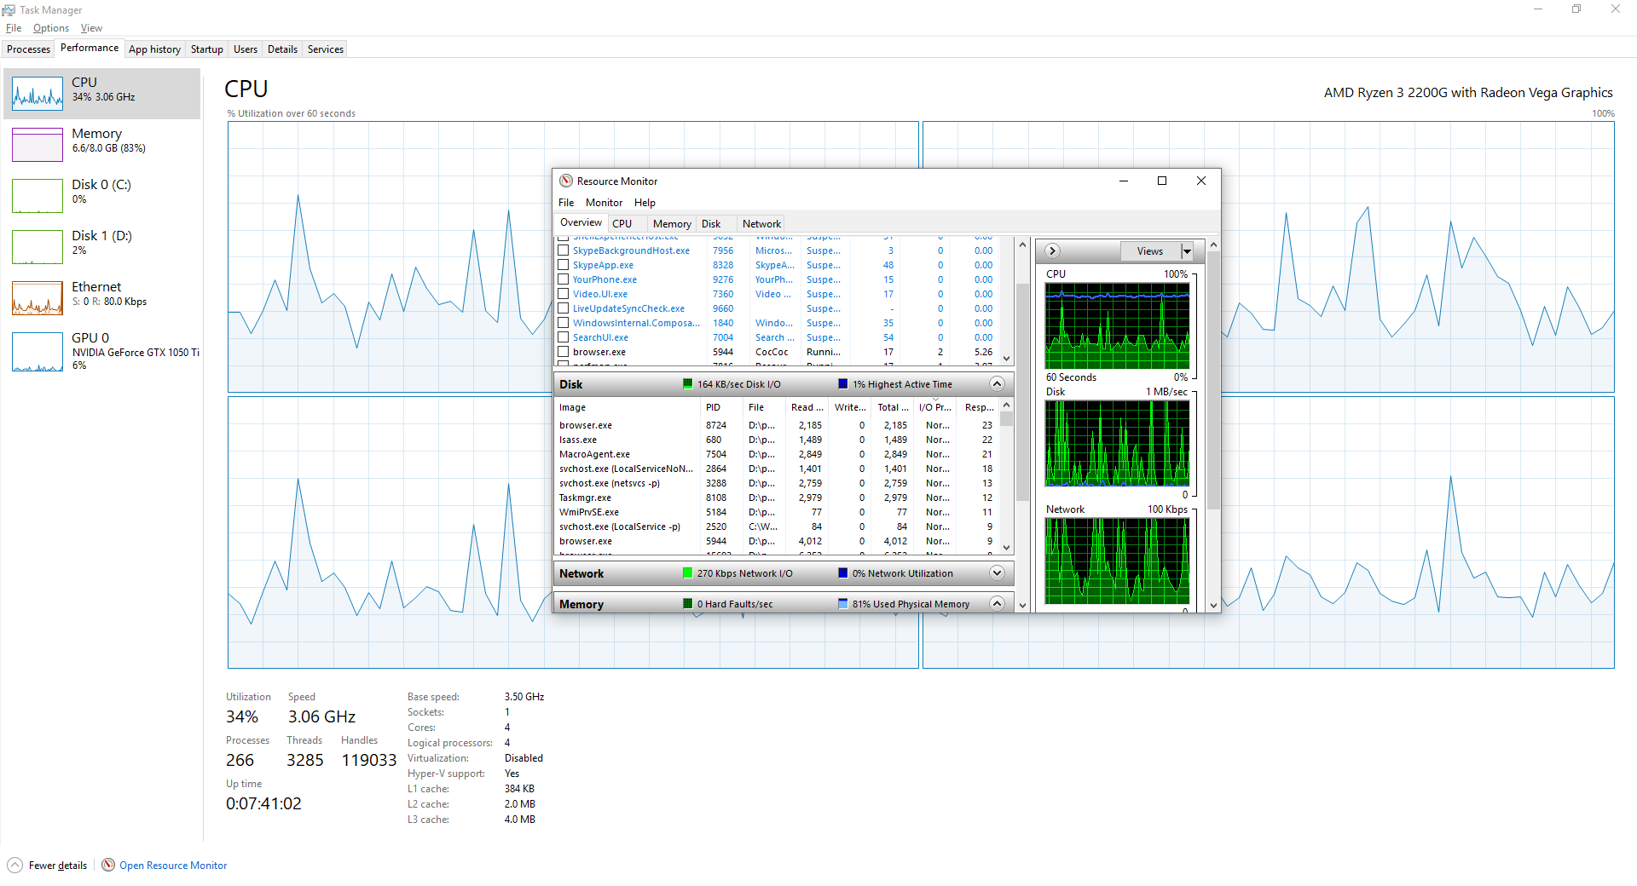Collapse the graphs pane arrow button
Viewport: 1637px width, 886px height.
[1052, 250]
